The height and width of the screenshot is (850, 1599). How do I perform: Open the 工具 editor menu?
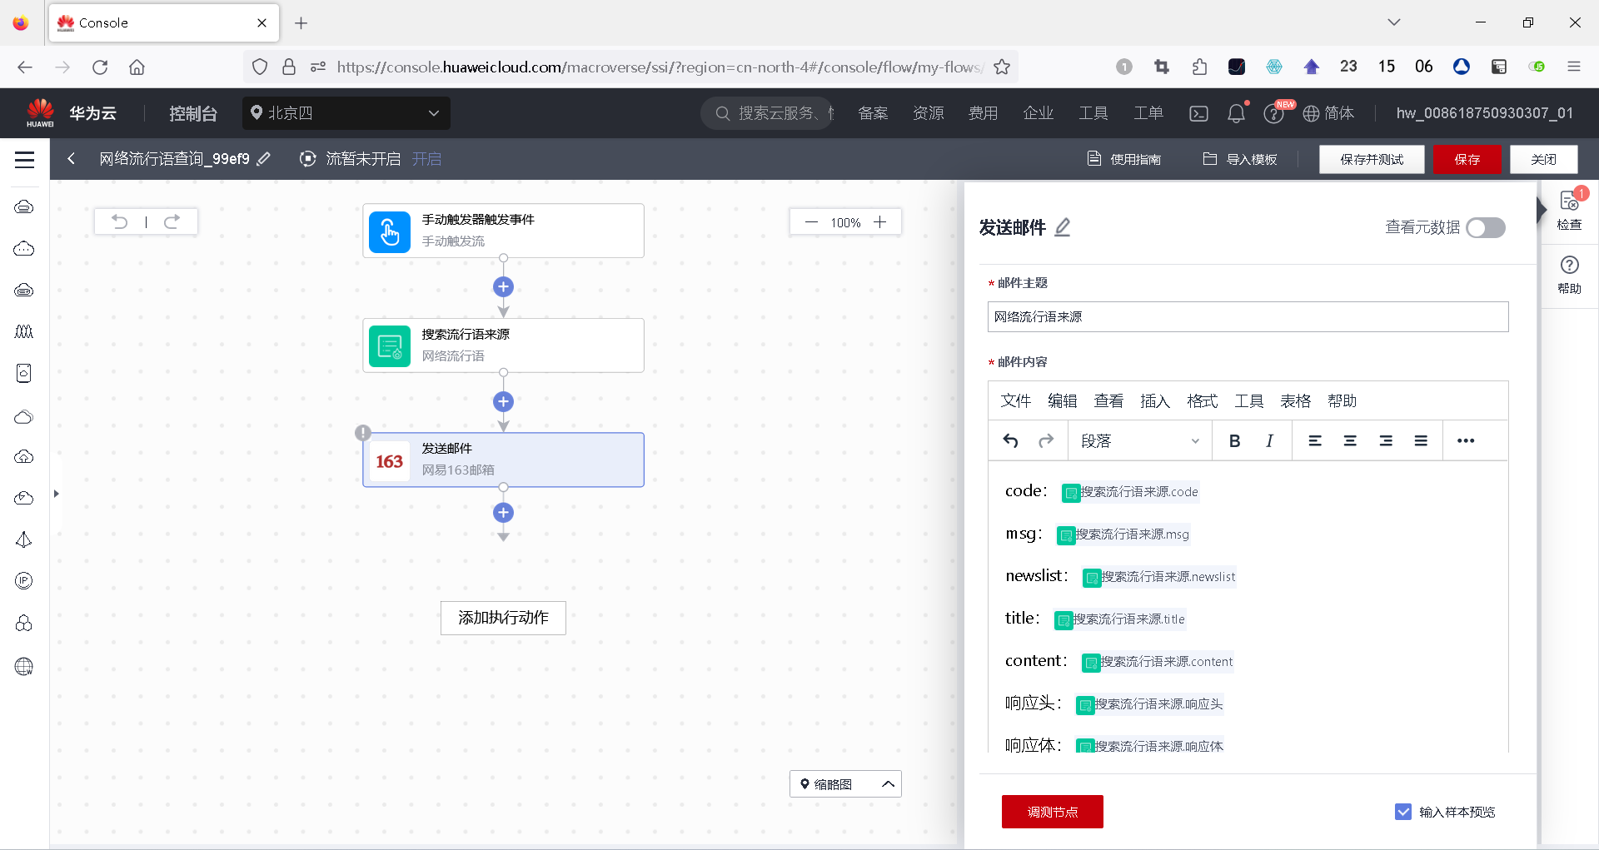pos(1249,401)
